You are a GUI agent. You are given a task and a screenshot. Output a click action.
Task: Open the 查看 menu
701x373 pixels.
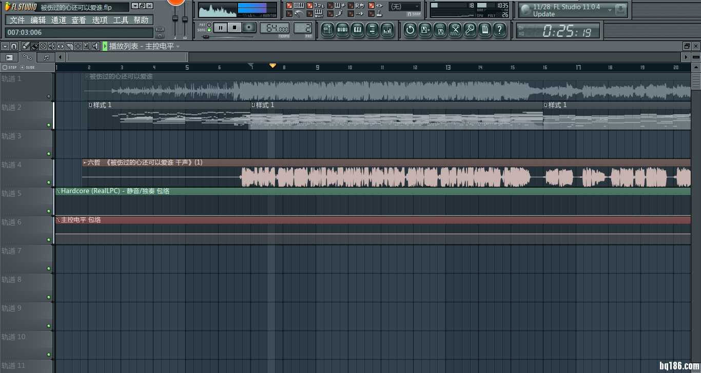click(79, 20)
